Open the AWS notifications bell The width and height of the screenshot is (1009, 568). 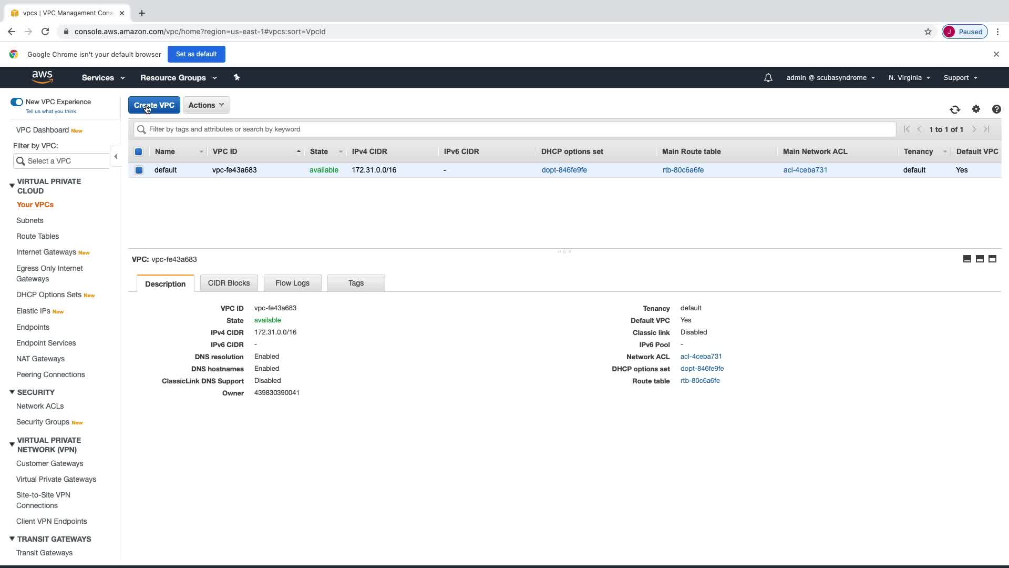(768, 78)
